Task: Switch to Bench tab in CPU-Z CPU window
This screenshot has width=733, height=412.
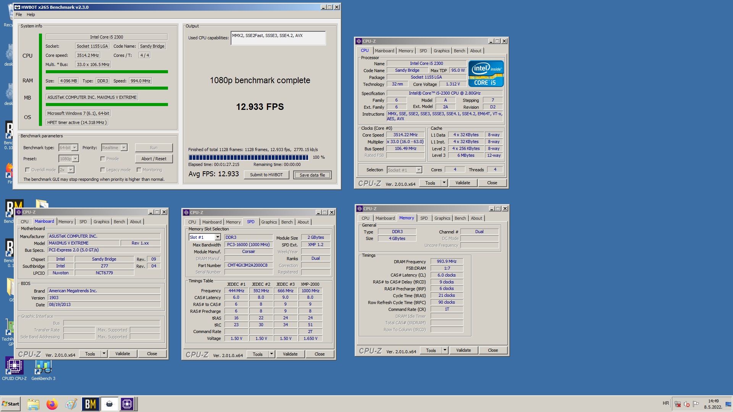Action: (459, 51)
